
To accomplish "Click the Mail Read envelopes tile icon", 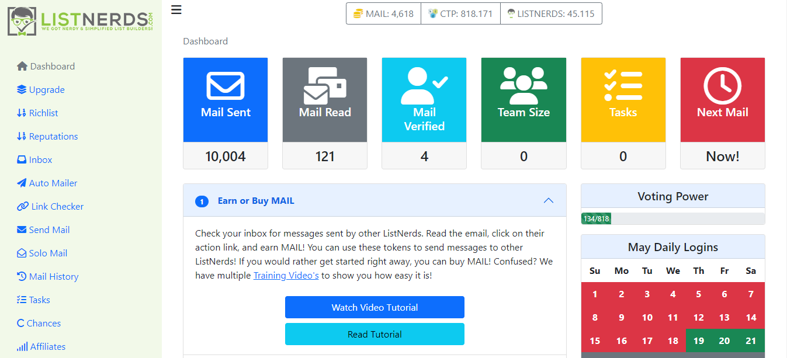I will [325, 86].
